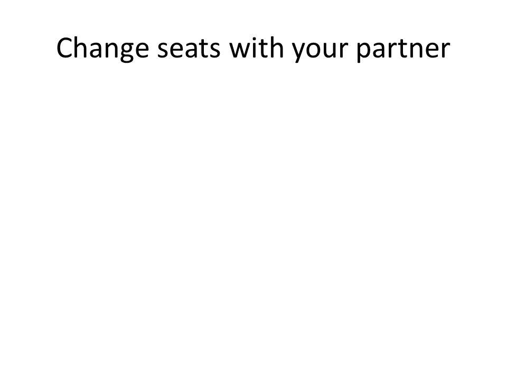
Task: Click the letter "w" in "with"
Action: (x=240, y=51)
